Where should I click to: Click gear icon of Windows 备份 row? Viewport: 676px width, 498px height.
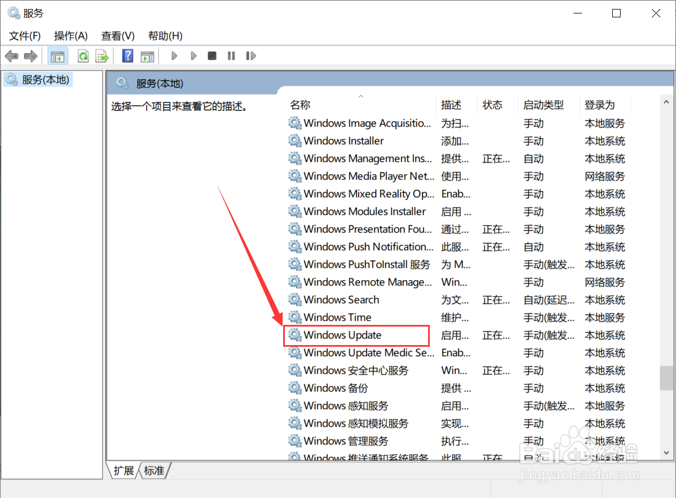point(295,388)
